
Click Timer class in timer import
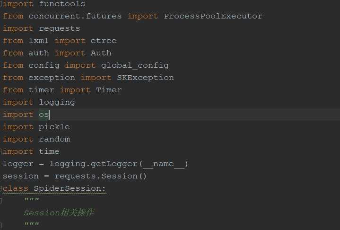(x=109, y=90)
